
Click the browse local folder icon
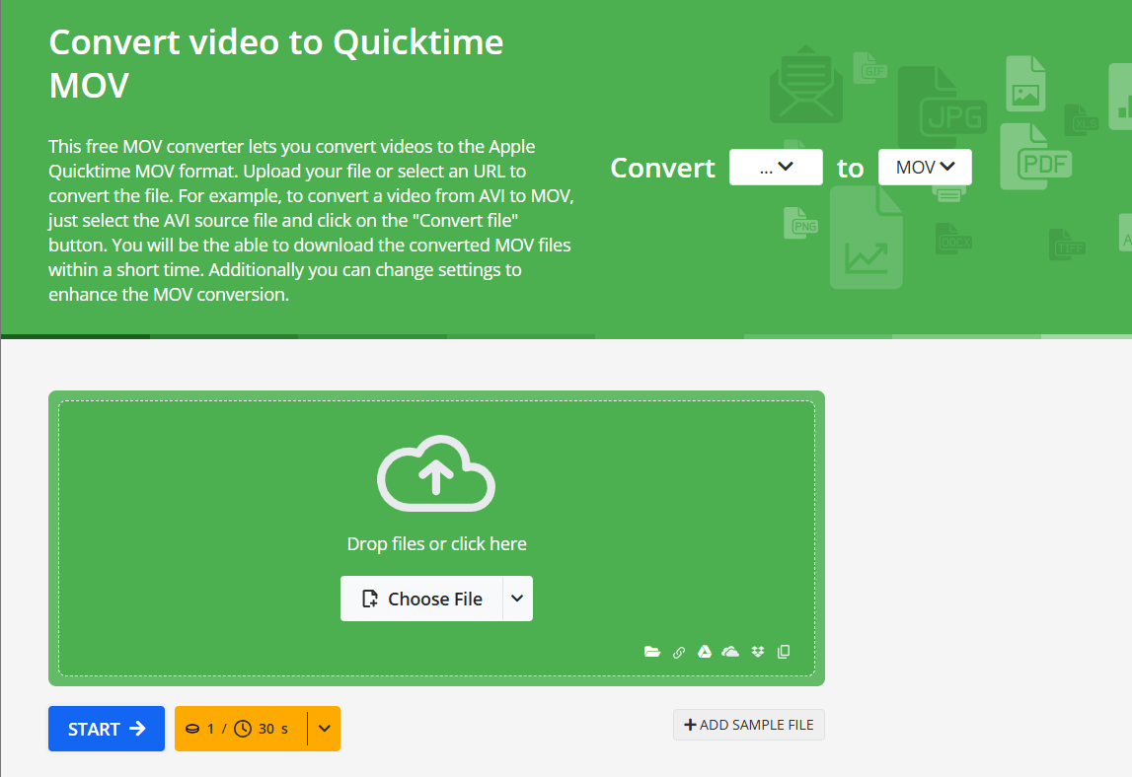[651, 652]
